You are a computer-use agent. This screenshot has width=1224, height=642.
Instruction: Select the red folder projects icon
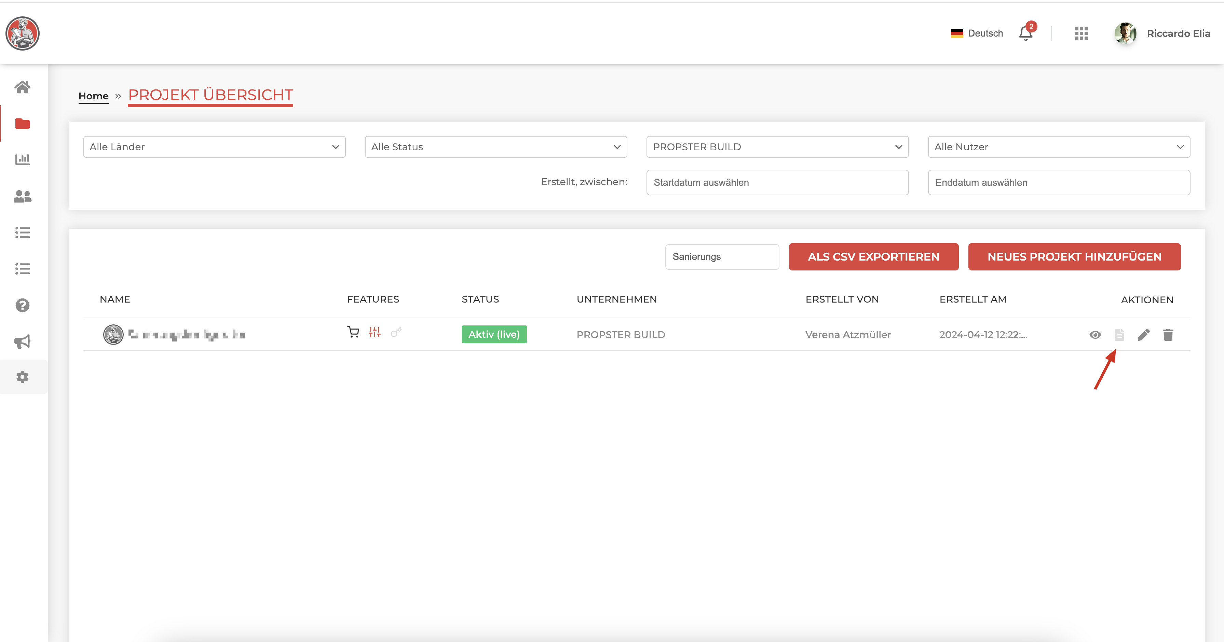point(22,124)
